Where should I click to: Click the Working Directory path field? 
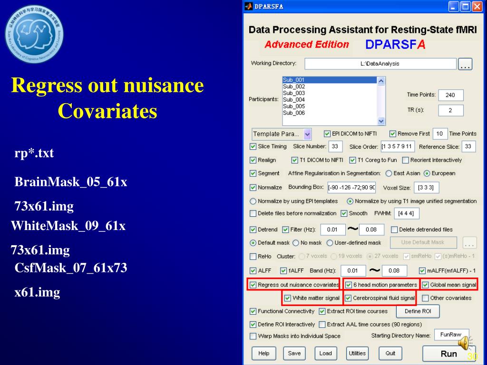(x=380, y=64)
